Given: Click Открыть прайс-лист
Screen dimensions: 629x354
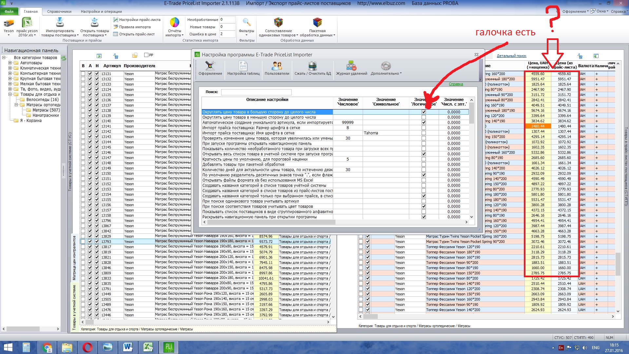Looking at the screenshot, I should [134, 34].
